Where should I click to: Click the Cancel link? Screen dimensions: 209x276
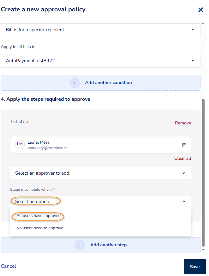point(9,266)
